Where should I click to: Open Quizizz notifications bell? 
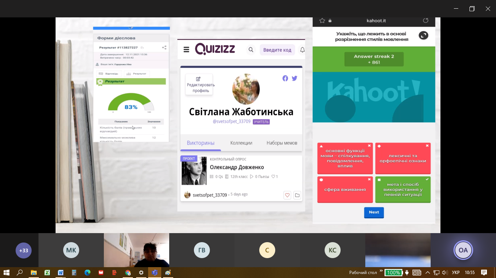302,50
